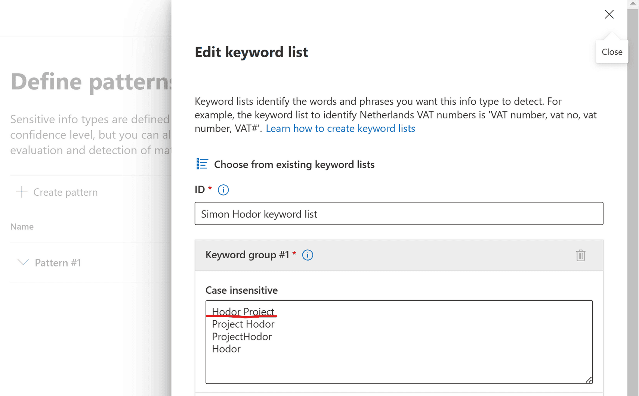The width and height of the screenshot is (639, 396).
Task: Open the existing keyword lists chooser icon
Action: pos(202,164)
